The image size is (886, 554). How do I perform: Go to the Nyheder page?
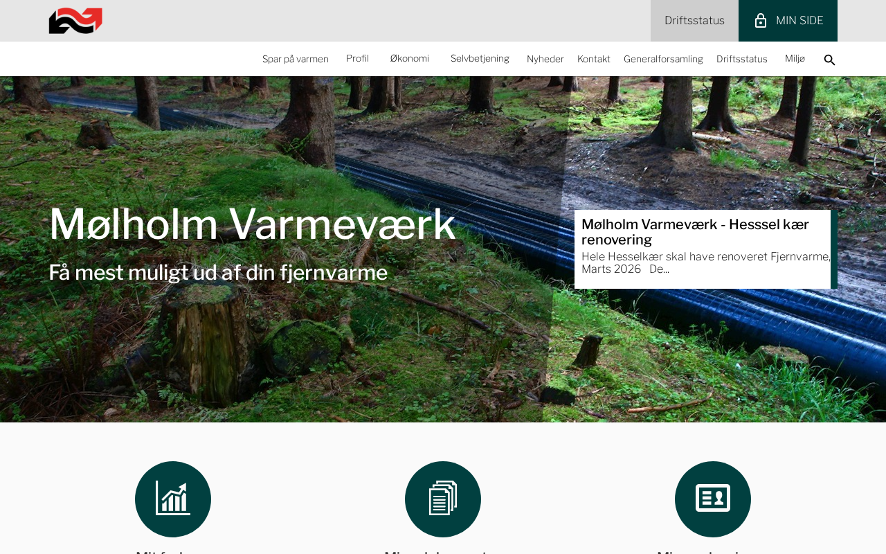[545, 59]
